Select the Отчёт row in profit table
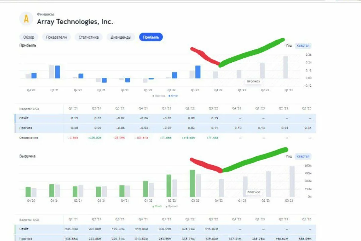This screenshot has height=241, width=361. click(x=166, y=118)
